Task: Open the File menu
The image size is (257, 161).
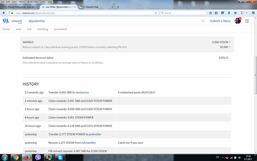Action: [3, 2]
